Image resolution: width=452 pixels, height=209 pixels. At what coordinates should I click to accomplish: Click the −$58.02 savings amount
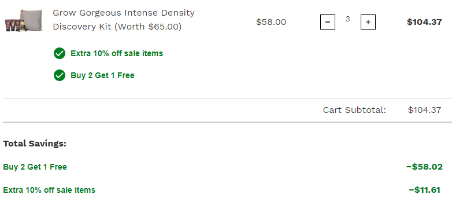coord(424,167)
